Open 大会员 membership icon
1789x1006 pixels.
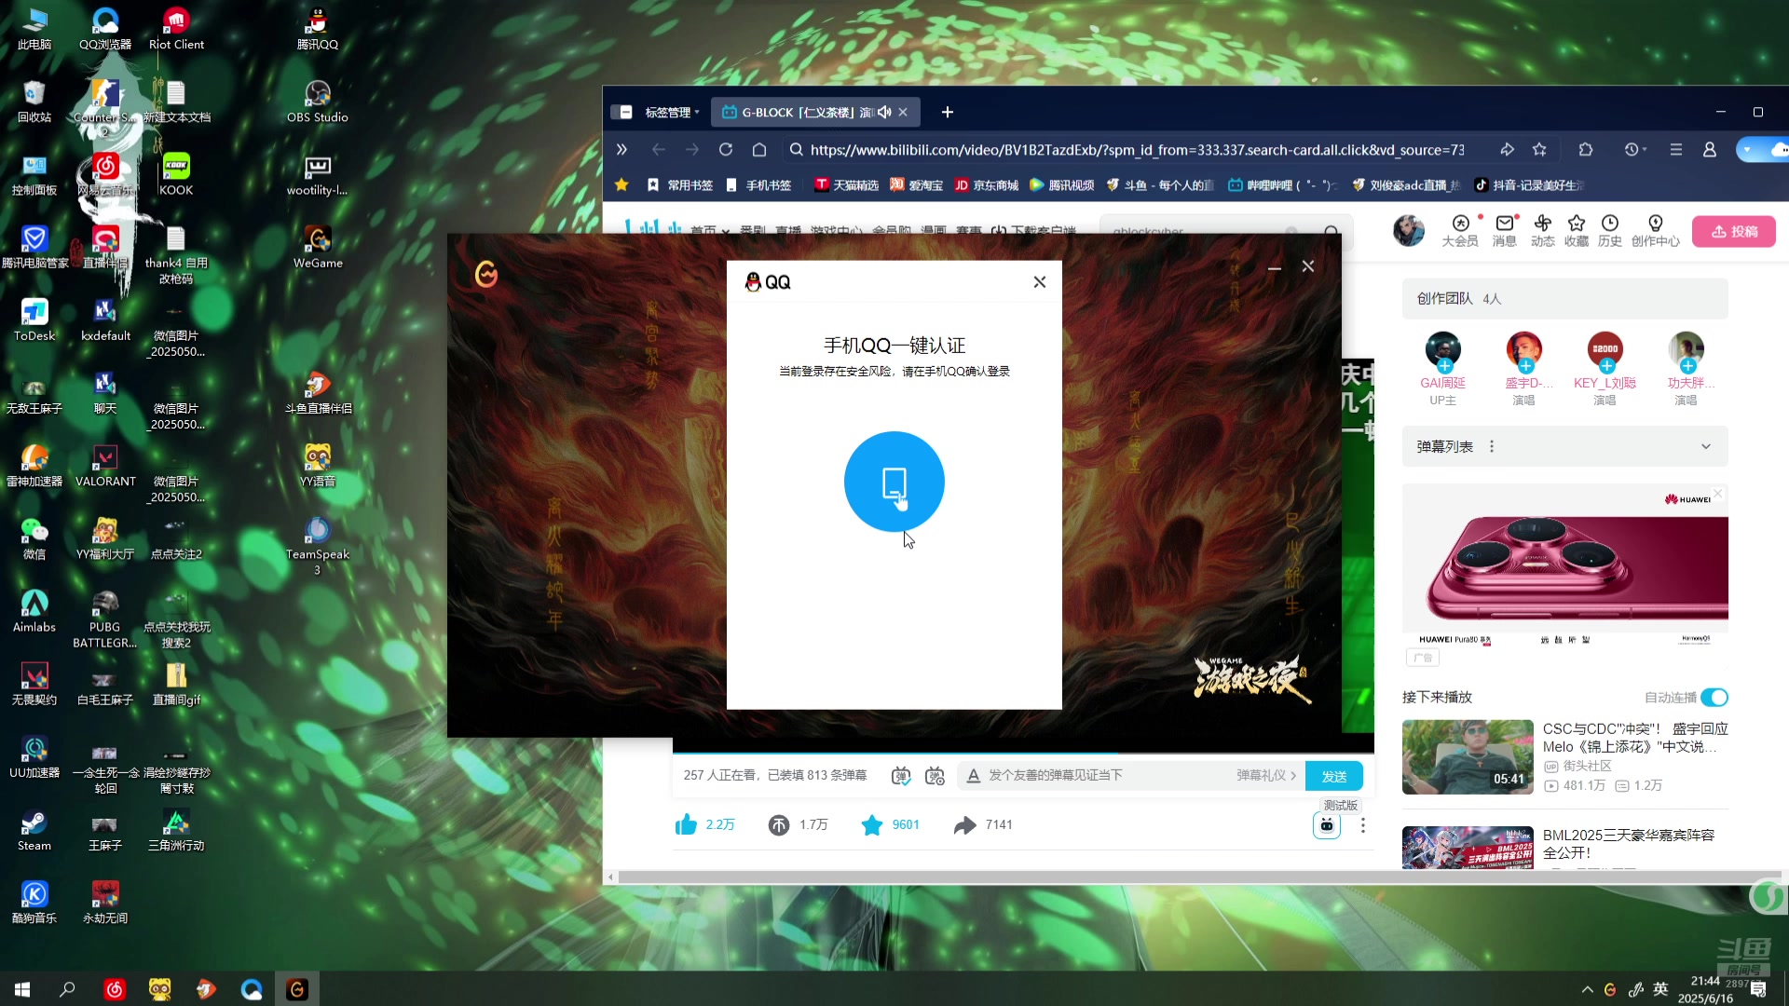click(x=1460, y=230)
